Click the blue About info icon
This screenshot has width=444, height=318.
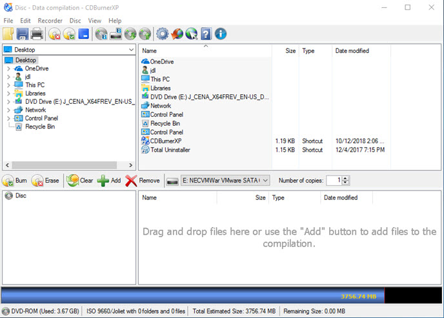tap(221, 34)
